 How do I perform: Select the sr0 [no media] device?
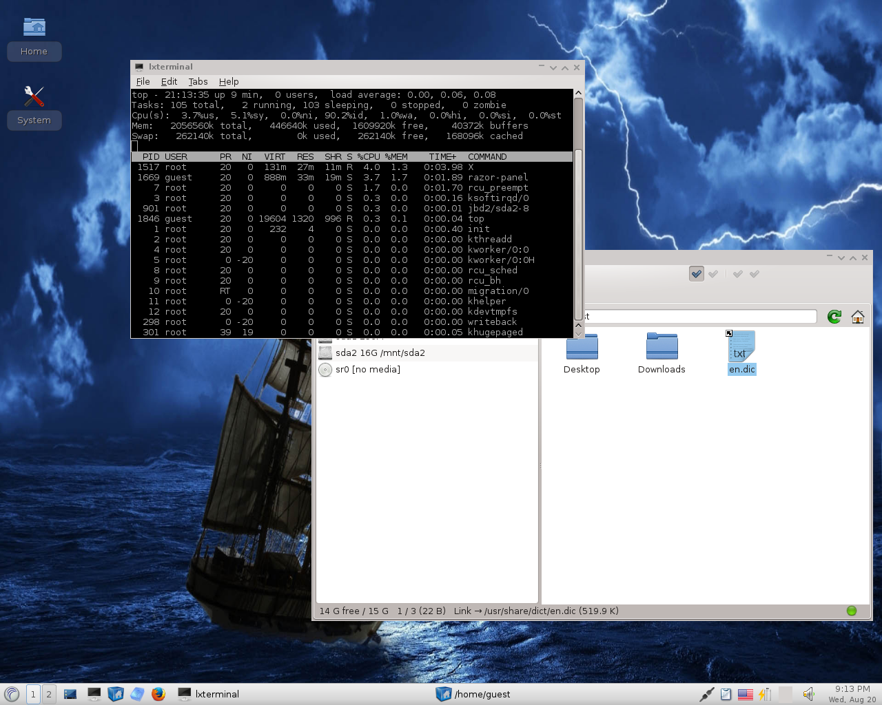click(427, 370)
